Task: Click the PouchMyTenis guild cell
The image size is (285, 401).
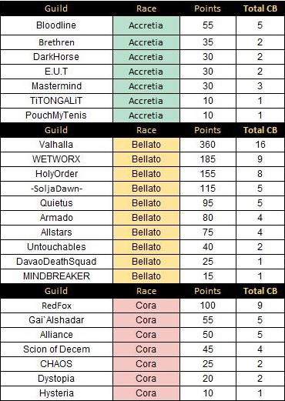Action: point(56,115)
